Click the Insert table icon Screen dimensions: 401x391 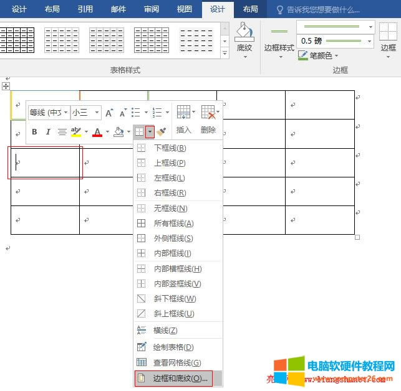click(183, 112)
